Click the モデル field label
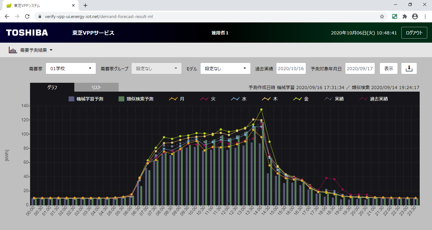The height and width of the screenshot is (230, 432). point(192,69)
